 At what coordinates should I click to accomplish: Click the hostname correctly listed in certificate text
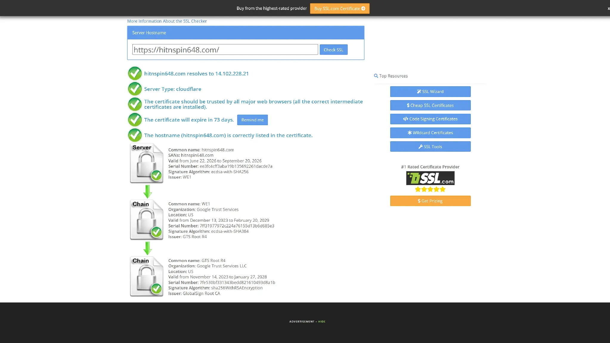coord(228,135)
